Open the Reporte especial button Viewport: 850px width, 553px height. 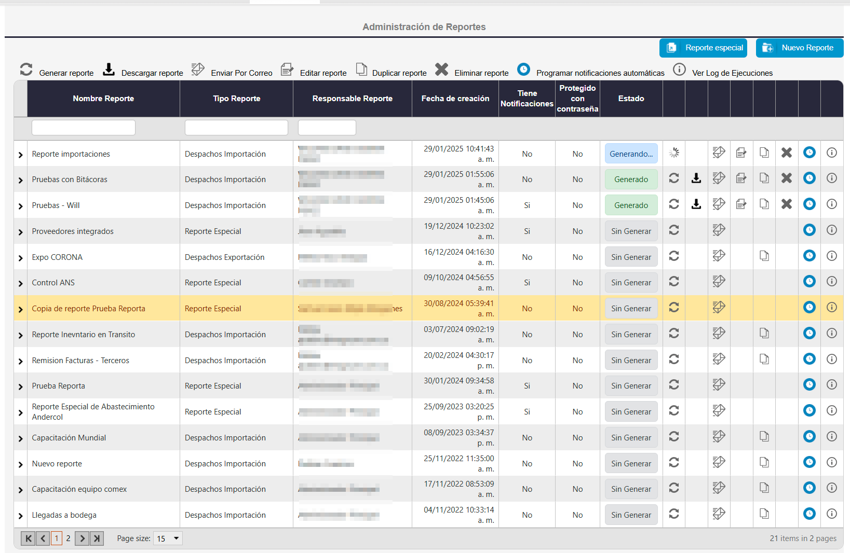(703, 48)
